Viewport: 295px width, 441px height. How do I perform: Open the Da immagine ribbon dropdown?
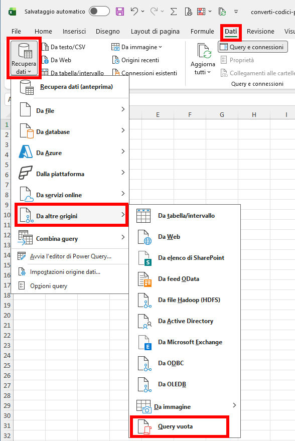(136, 47)
